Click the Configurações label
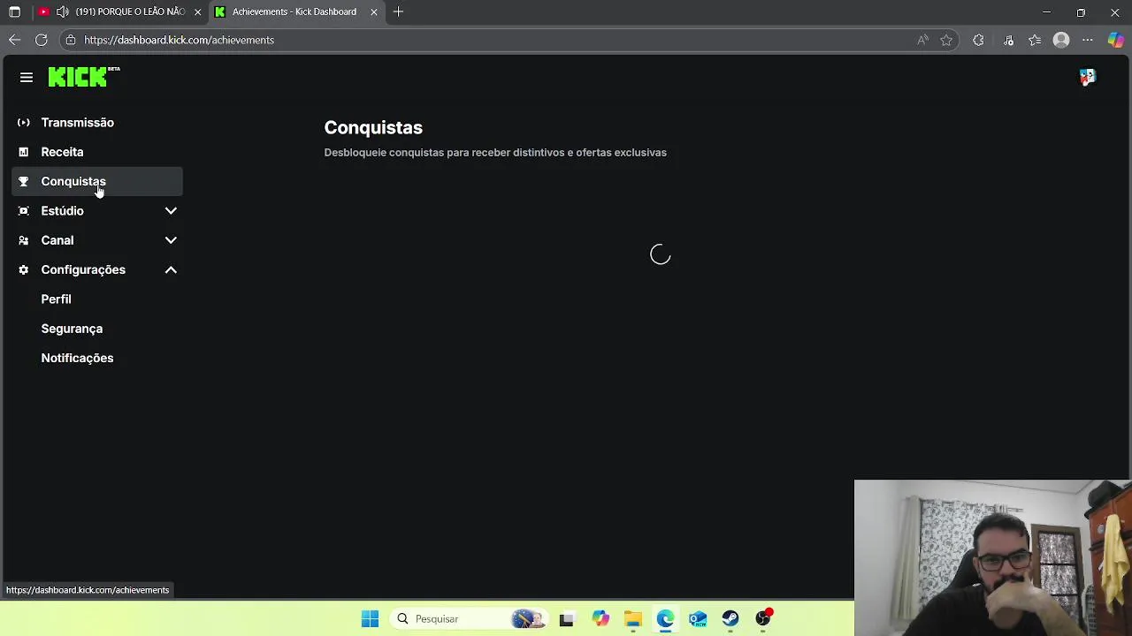 click(83, 269)
